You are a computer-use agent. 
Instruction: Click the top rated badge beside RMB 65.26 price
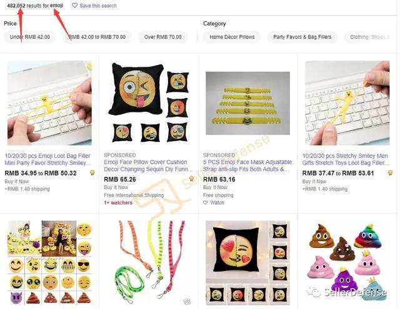tap(191, 179)
